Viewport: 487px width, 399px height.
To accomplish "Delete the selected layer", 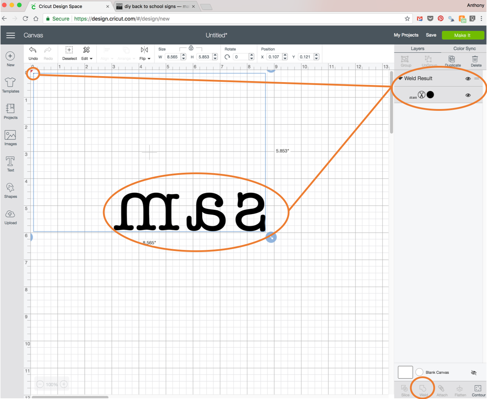I will 476,61.
